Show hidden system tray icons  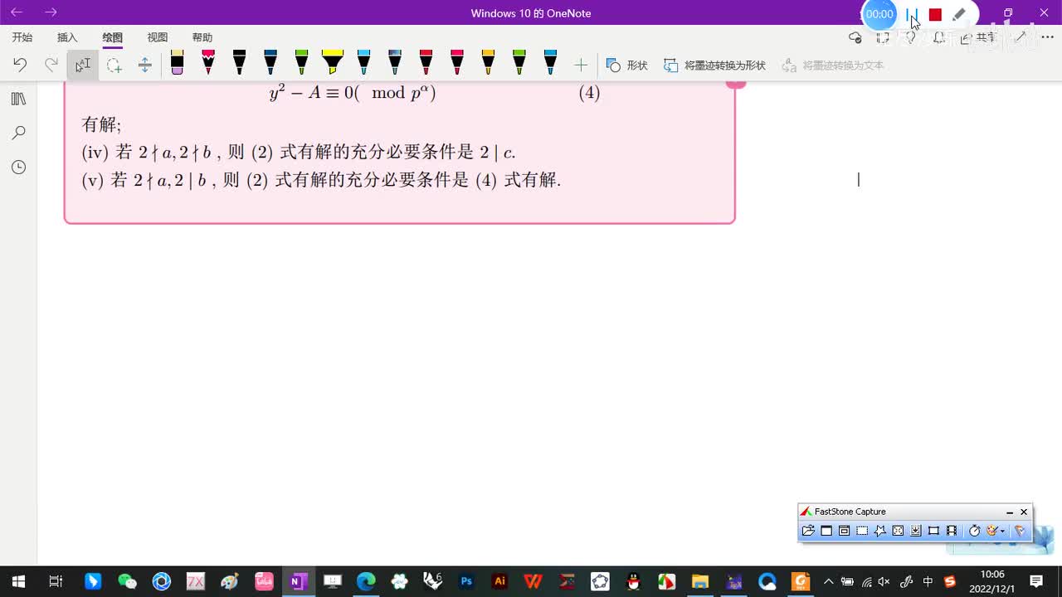point(828,581)
